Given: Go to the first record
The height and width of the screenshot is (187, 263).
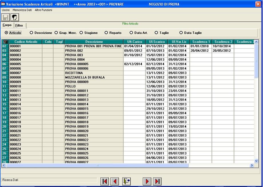Looking at the screenshot, I should 105,181.
